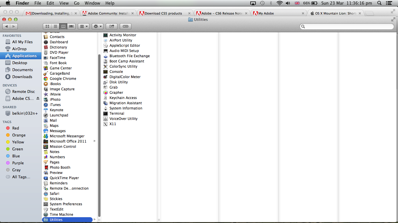Image resolution: width=398 pixels, height=223 pixels.
Task: Switch to icon view
Action: click(x=47, y=26)
